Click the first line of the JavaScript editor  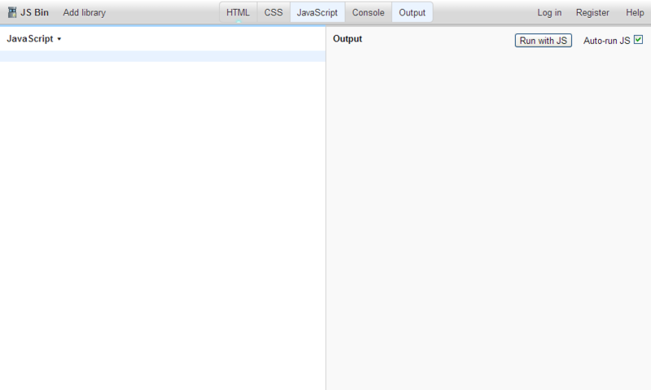(x=163, y=56)
